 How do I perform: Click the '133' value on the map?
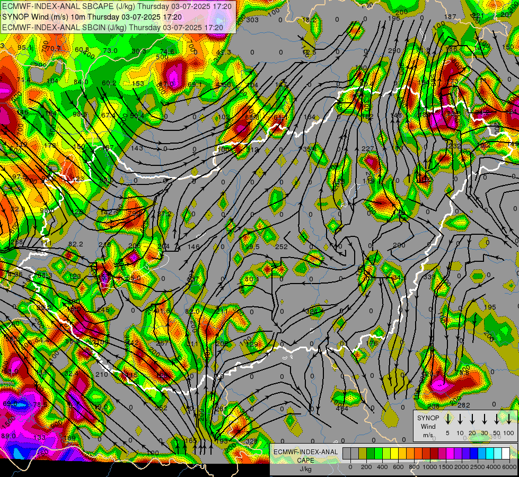coord(39,438)
